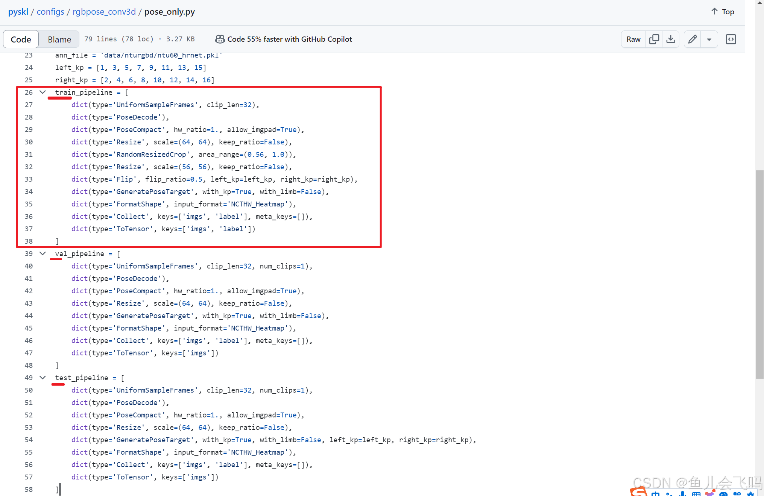Edit this file with the pencil icon
764x496 pixels.
tap(692, 39)
